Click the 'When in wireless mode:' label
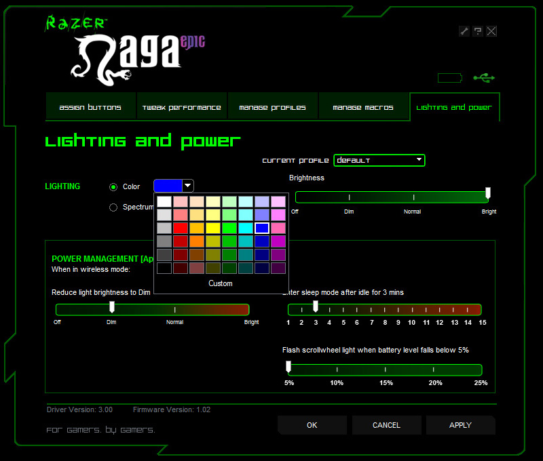The width and height of the screenshot is (543, 461). click(91, 269)
